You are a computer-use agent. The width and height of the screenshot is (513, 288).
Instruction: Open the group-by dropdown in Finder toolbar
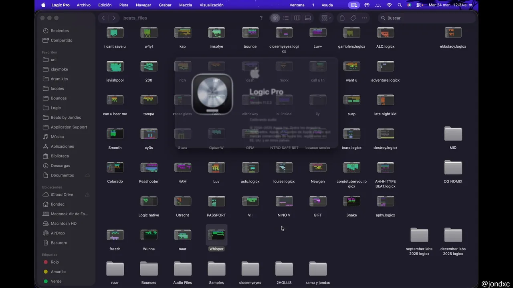tap(326, 18)
